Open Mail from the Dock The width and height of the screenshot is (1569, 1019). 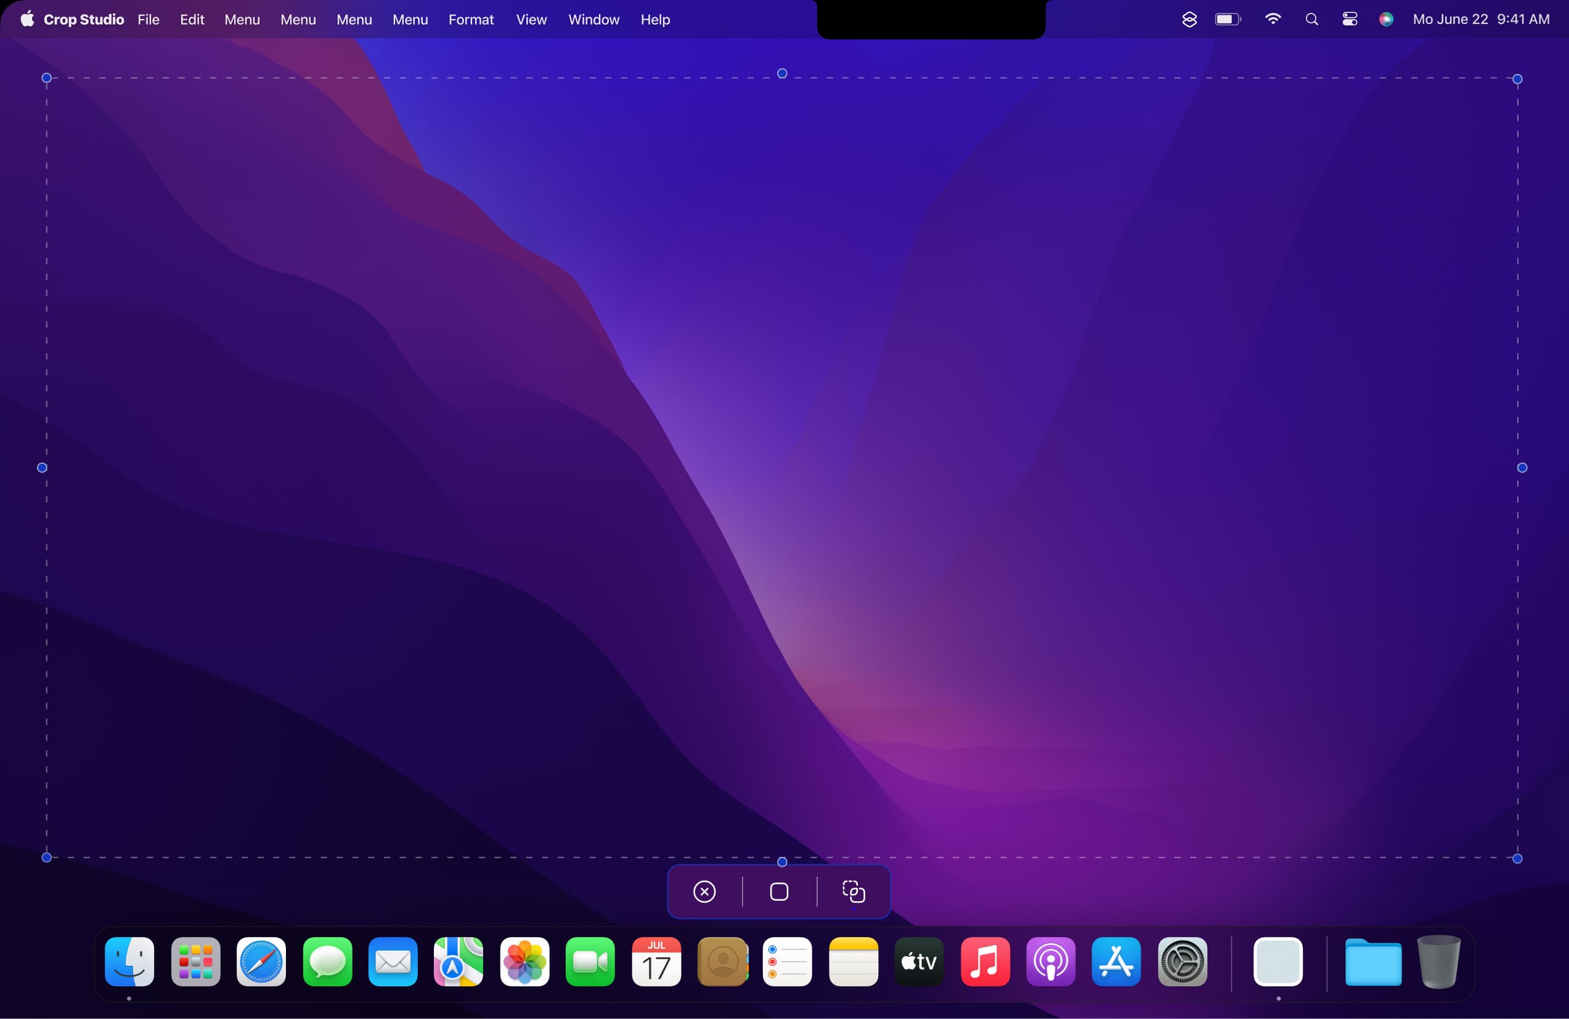click(393, 962)
